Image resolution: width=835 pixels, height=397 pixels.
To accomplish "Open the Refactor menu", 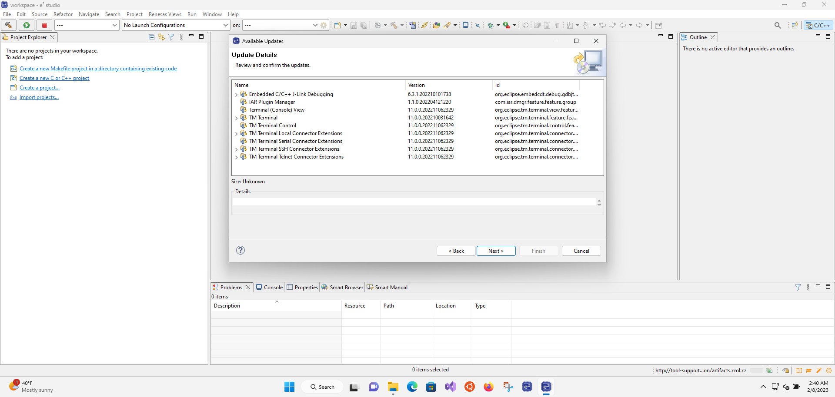I will coord(63,14).
